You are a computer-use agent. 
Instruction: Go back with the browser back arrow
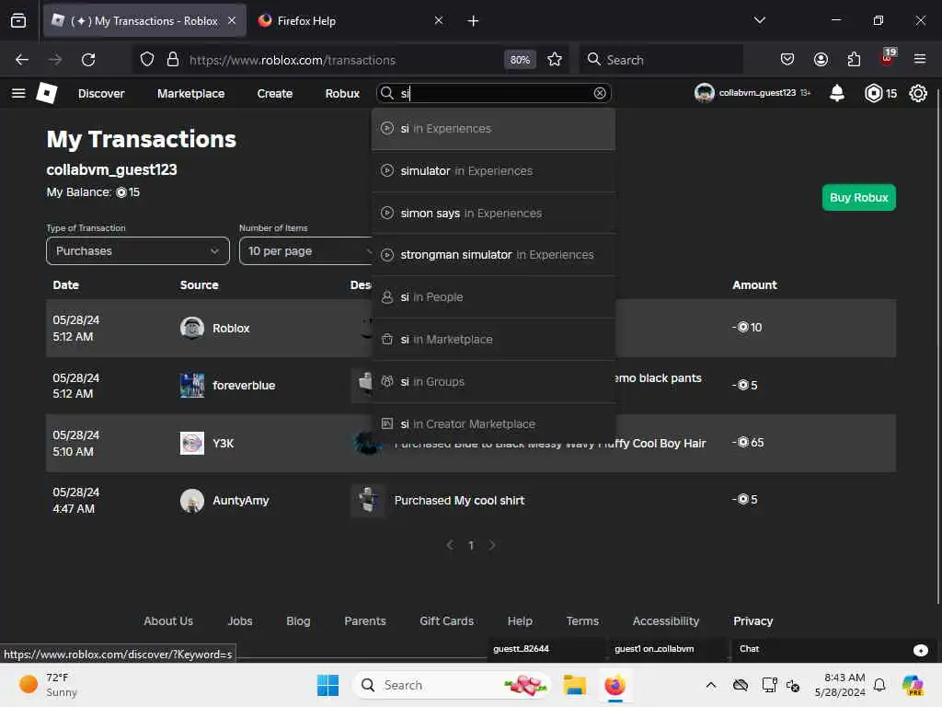pyautogui.click(x=22, y=60)
